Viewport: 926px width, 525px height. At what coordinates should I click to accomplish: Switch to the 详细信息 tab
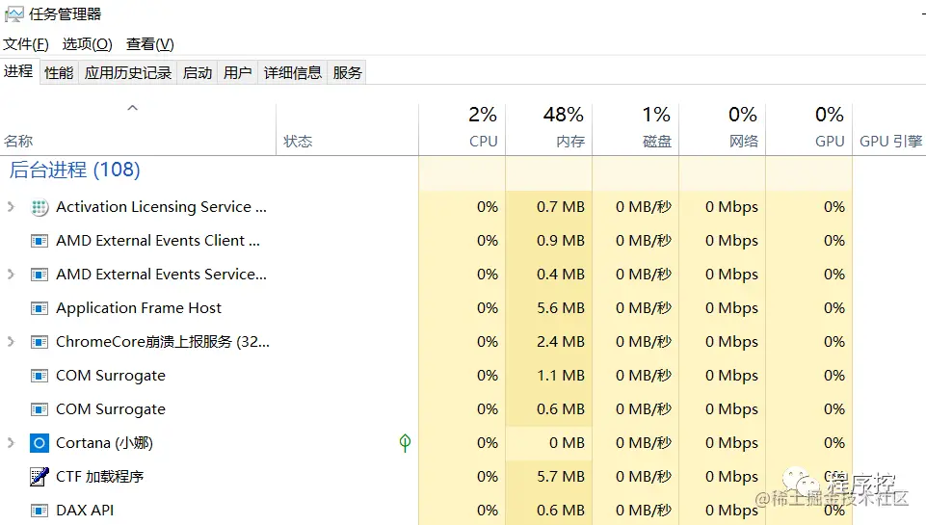click(292, 72)
